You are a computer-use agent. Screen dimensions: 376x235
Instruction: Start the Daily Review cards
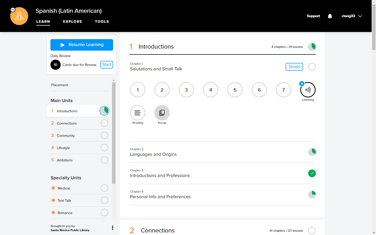tap(107, 65)
